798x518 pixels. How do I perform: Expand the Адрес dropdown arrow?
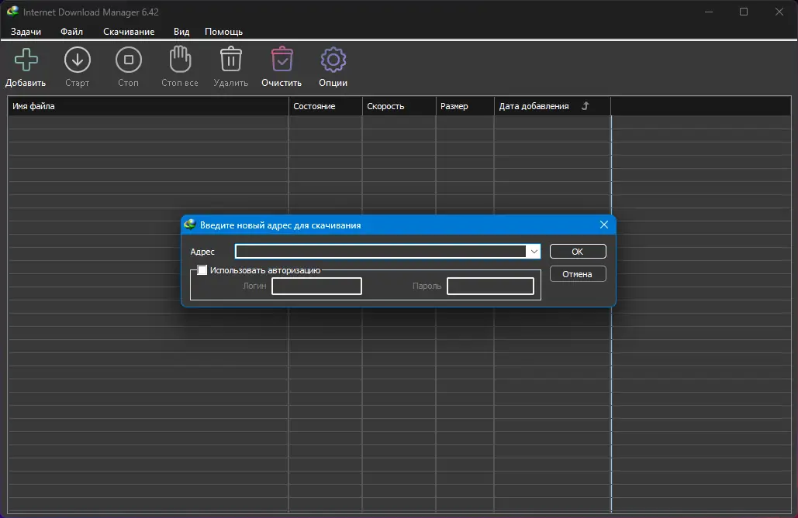[534, 252]
